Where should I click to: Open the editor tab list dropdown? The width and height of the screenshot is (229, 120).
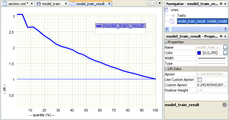click(x=160, y=3)
